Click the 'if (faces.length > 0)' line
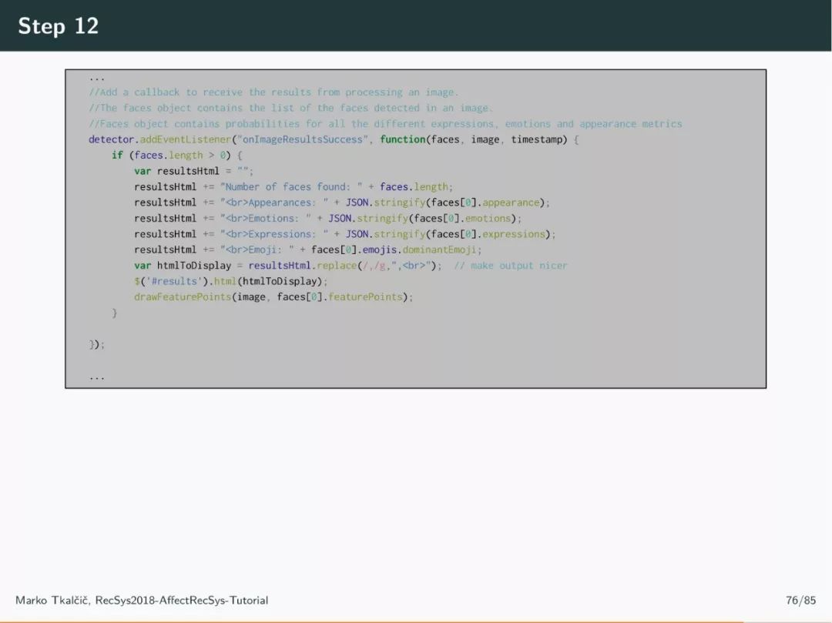 coord(176,156)
